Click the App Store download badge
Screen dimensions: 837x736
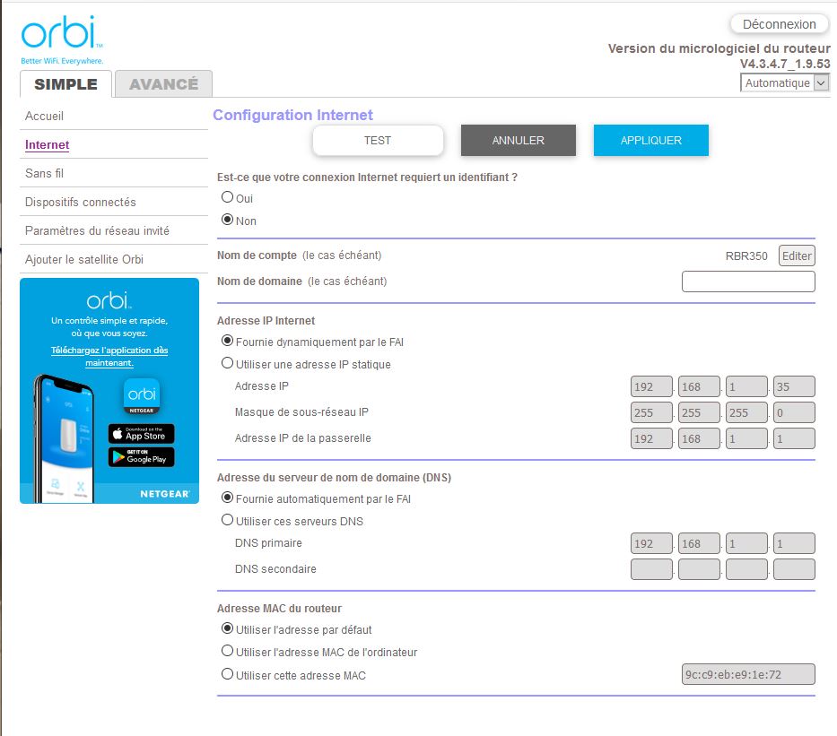pos(142,434)
